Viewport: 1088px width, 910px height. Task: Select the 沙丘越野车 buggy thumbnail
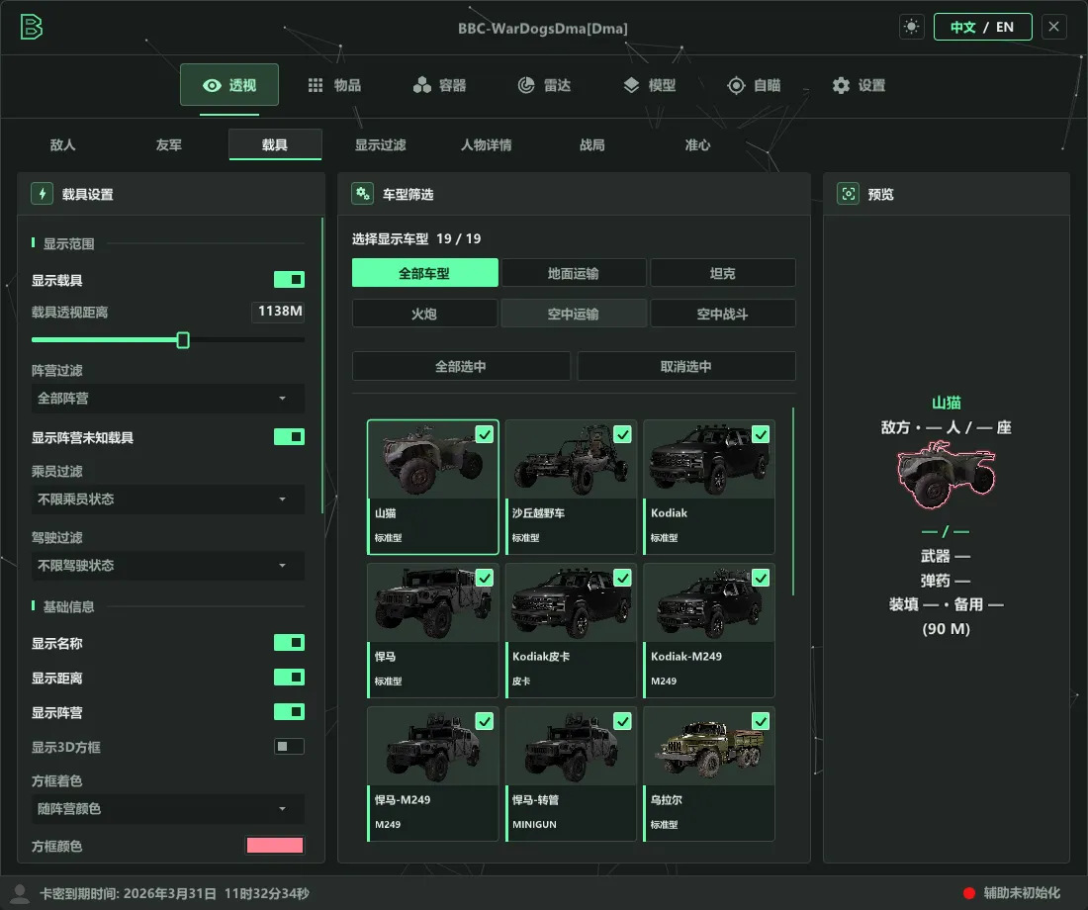coord(571,460)
